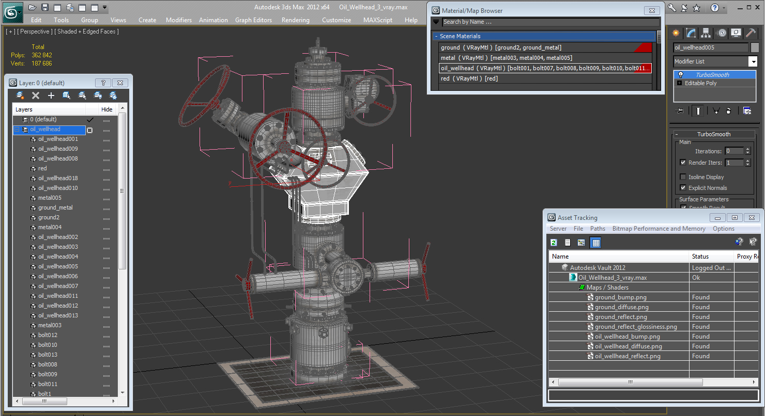
Task: Click Hide/Unhide All Layers icon
Action: pos(98,95)
